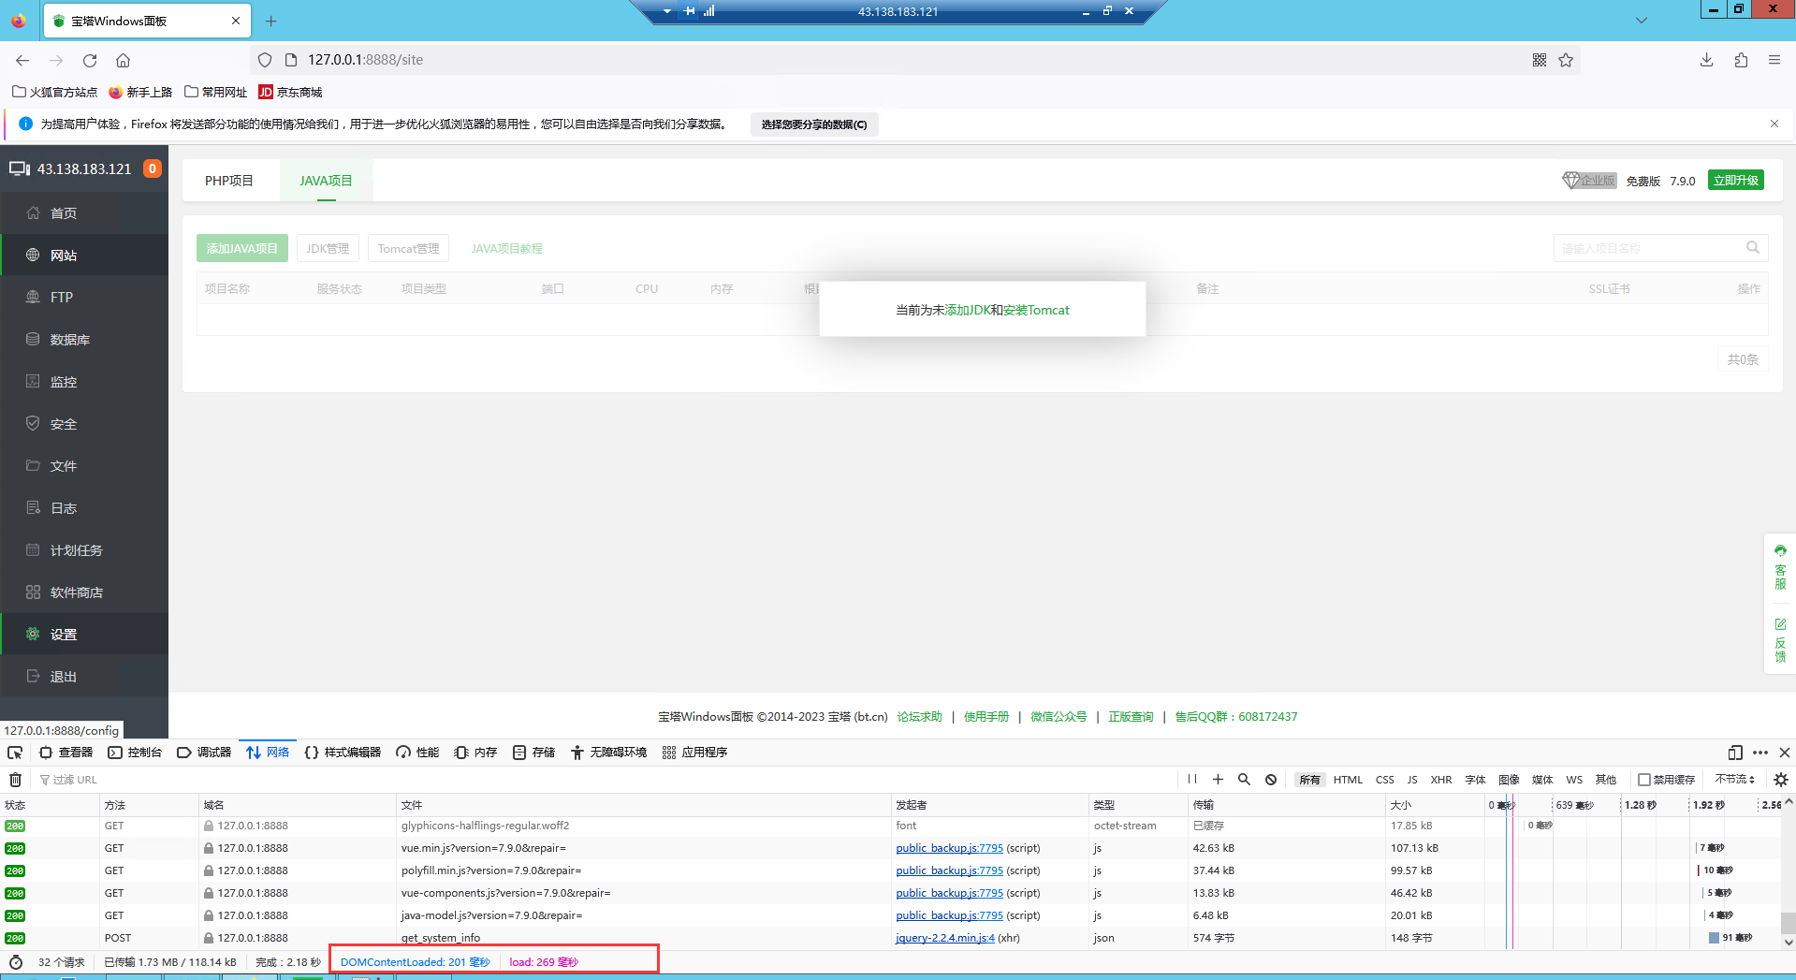
Task: Open FTP in the sidebar
Action: [84, 298]
